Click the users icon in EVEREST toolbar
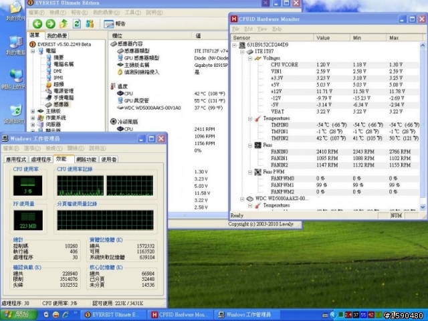This screenshot has width=428, height=321. coord(90,24)
